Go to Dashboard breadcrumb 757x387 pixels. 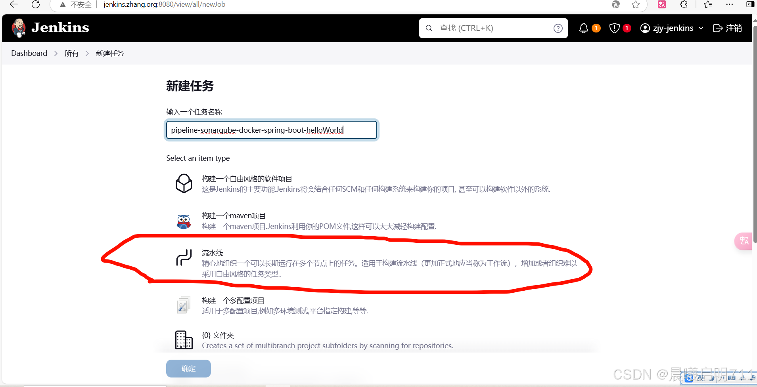coord(29,53)
